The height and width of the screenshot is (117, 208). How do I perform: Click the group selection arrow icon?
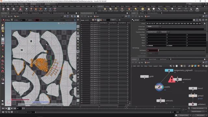pos(205,23)
